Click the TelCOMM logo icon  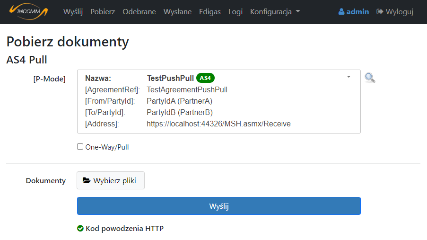pos(29,11)
